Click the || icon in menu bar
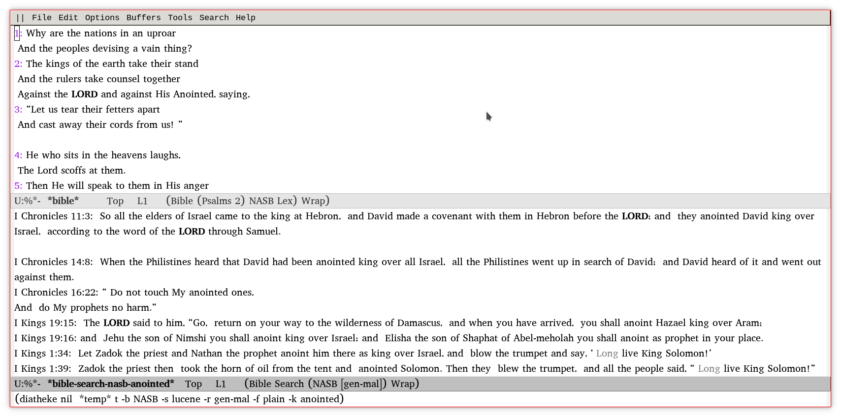Image resolution: width=841 pixels, height=417 pixels. pos(20,18)
